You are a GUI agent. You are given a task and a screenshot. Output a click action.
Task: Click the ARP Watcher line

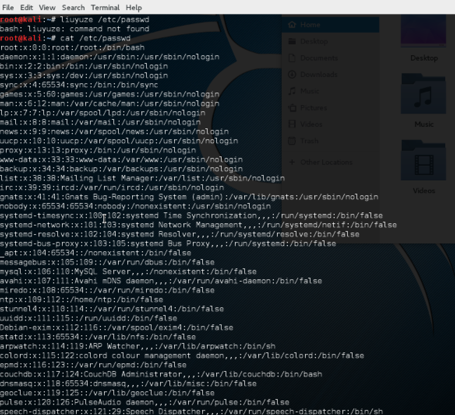point(138,346)
